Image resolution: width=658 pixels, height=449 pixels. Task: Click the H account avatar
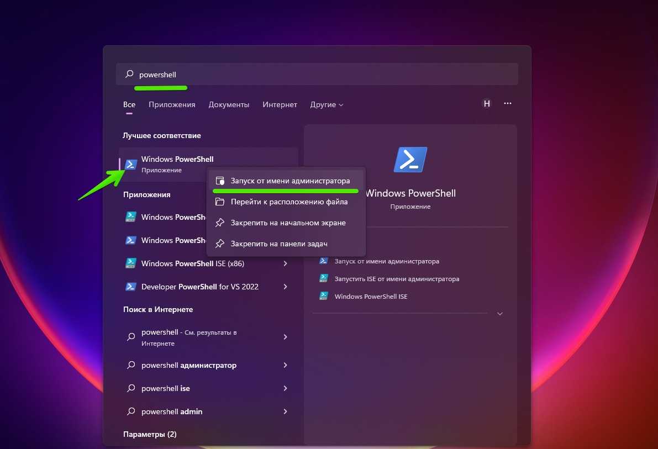tap(487, 104)
